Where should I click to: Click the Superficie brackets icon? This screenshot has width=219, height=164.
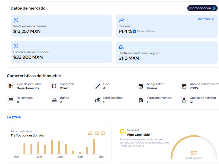coord(54,86)
